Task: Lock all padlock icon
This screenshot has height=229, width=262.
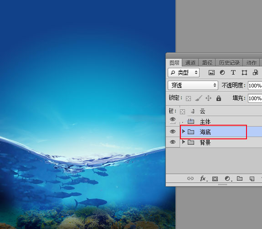Action: (219, 98)
